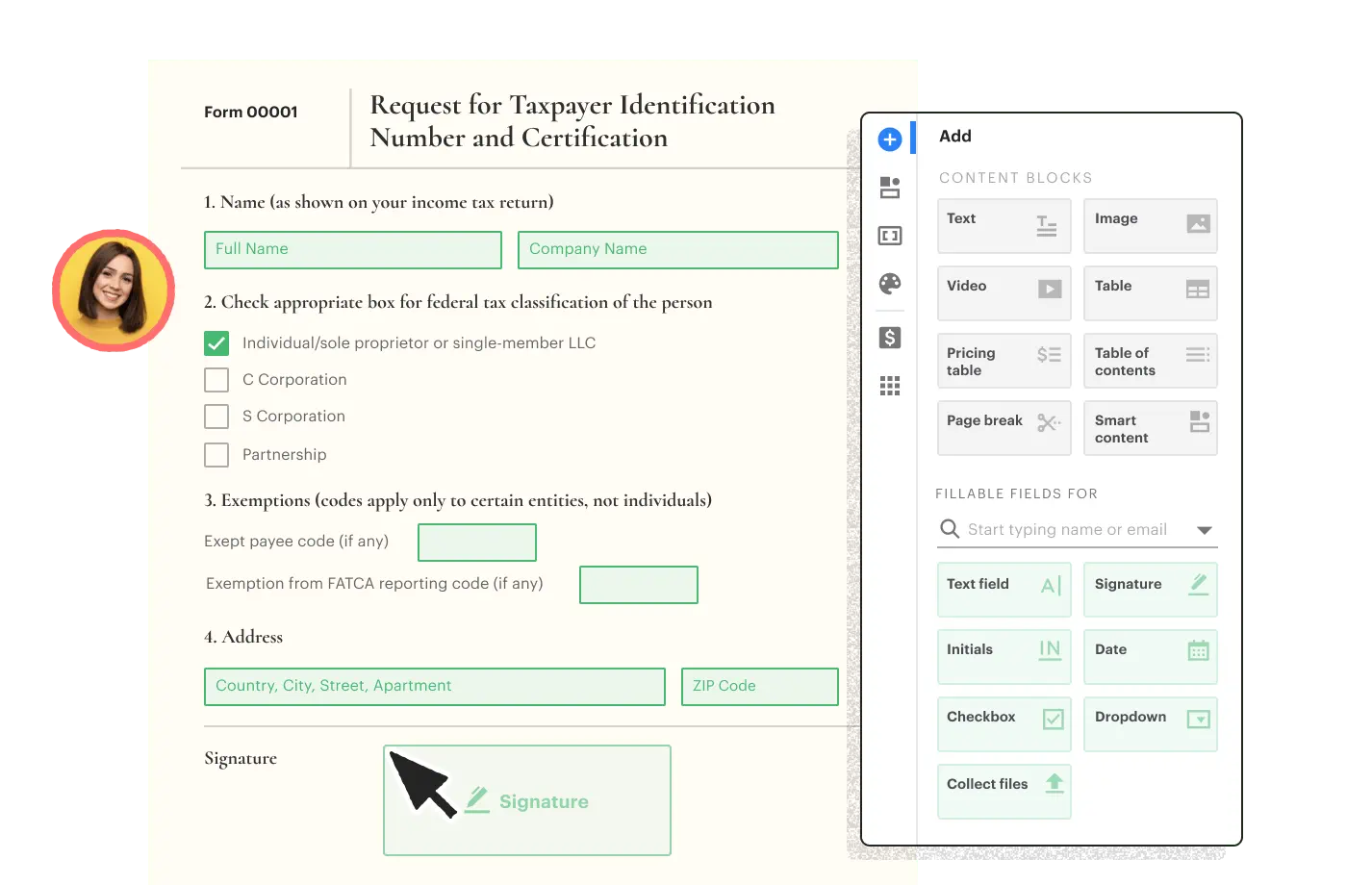
Task: Open the content library blocks sidebar icon
Action: pos(890,188)
